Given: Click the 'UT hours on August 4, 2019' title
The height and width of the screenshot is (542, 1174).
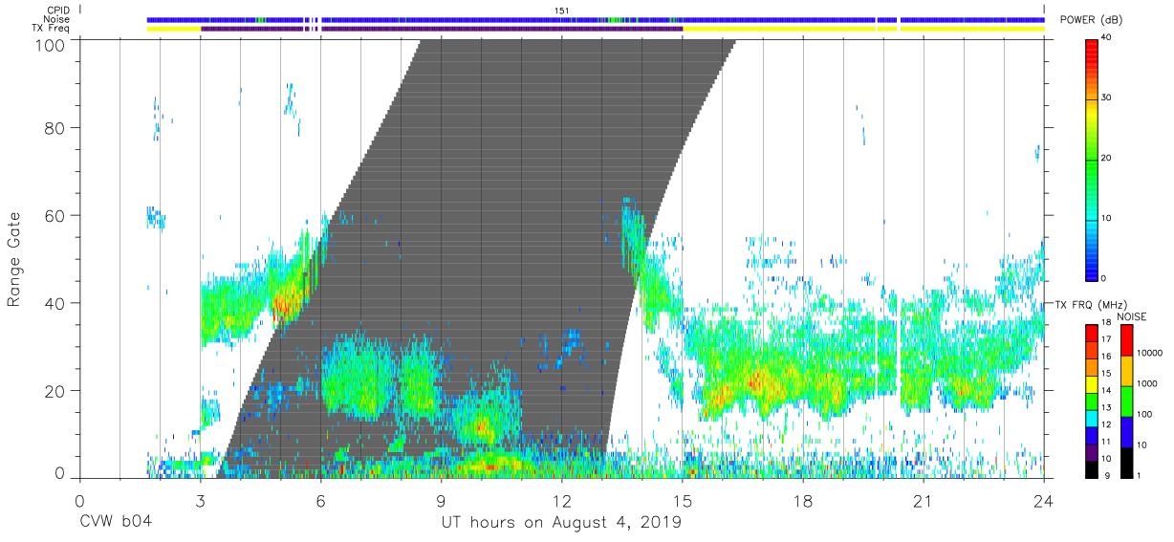Looking at the screenshot, I should tap(561, 523).
